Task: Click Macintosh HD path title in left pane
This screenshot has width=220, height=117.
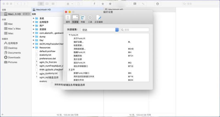Action: point(43,10)
